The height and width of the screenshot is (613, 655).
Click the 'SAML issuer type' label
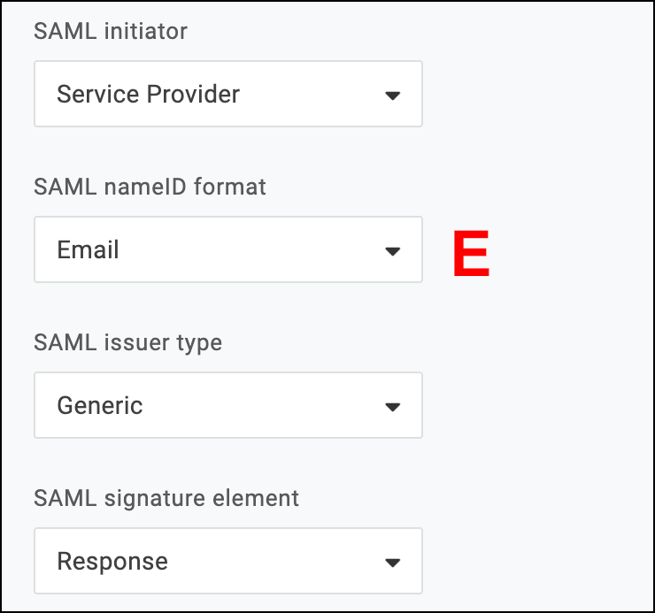point(127,342)
